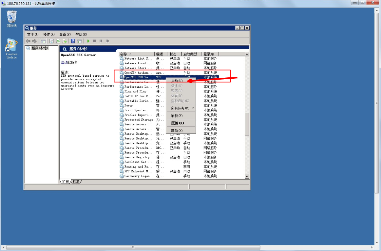Open the 帮助(H) menu in the menu bar
The image size is (381, 251).
[81, 34]
